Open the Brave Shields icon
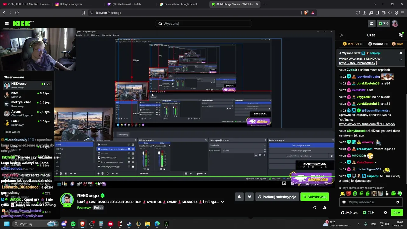The height and width of the screenshot is (229, 407). (306, 13)
